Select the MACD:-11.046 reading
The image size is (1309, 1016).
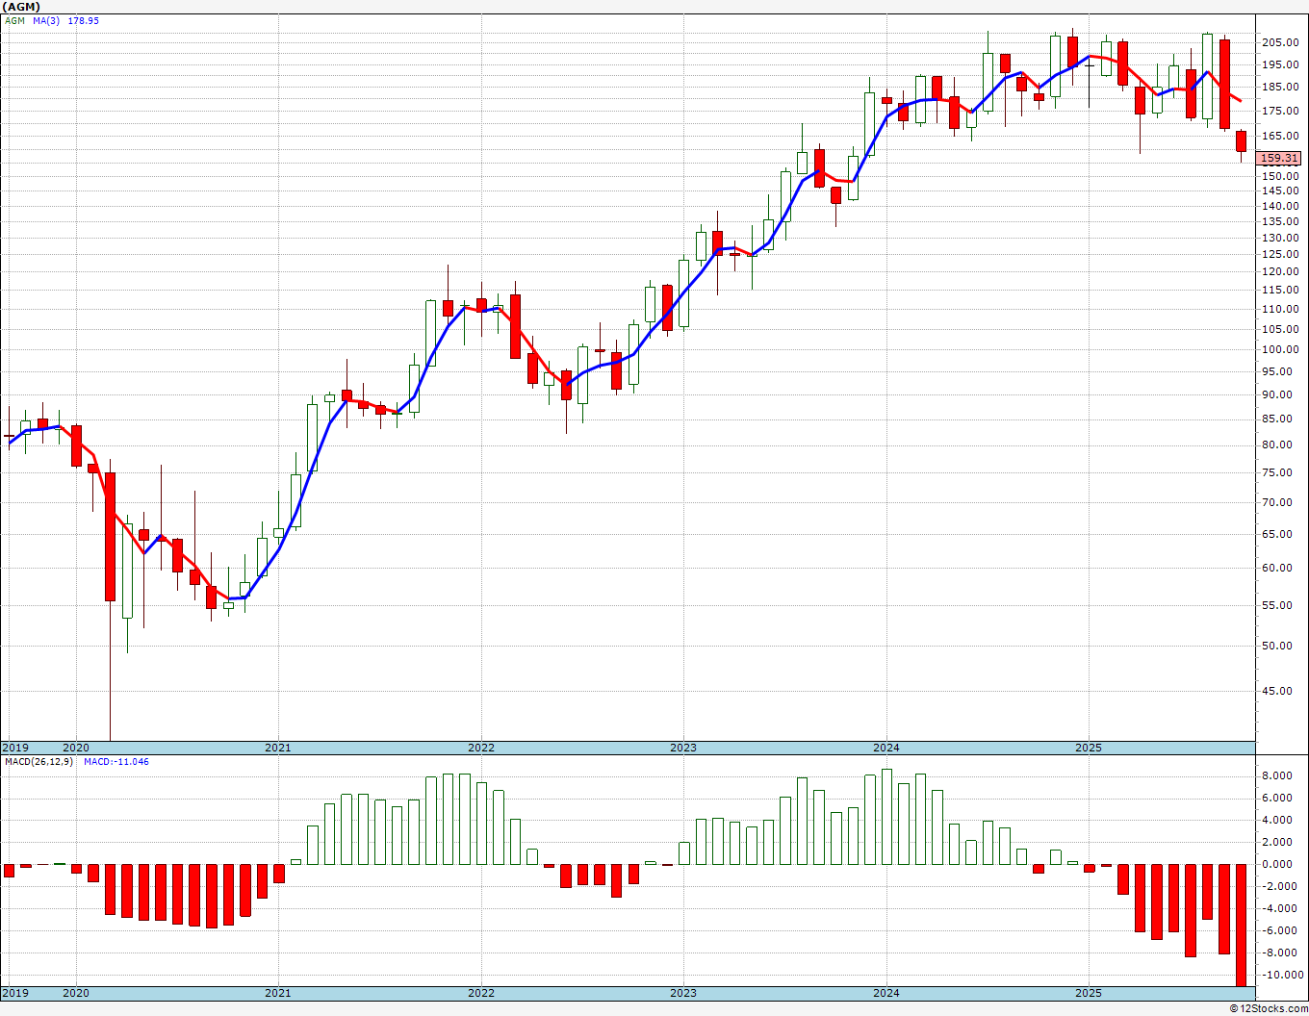pos(116,762)
